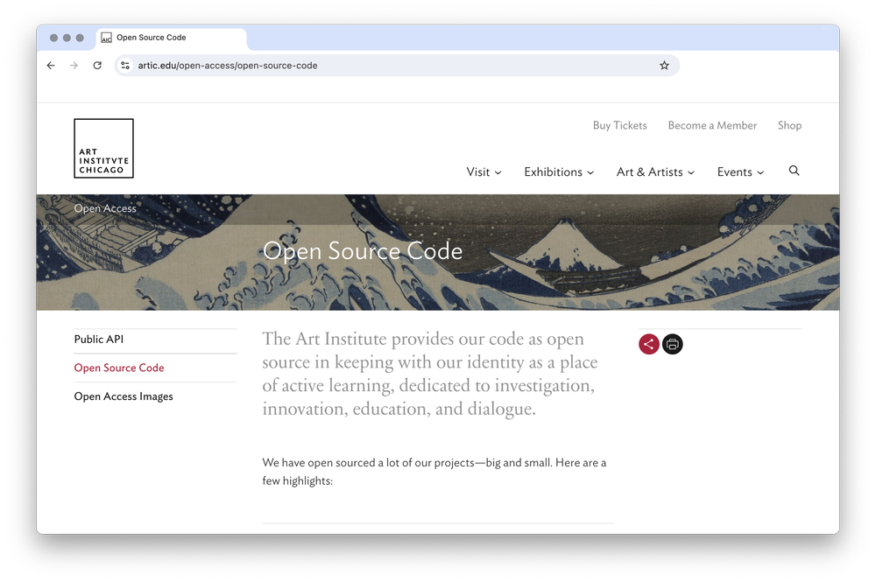Screen dimensions: 876x582
Task: Bookmark this page with the star icon
Action: (664, 66)
